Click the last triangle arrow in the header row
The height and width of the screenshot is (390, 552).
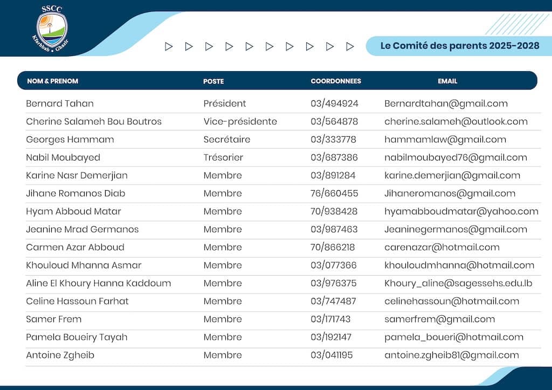click(x=350, y=46)
